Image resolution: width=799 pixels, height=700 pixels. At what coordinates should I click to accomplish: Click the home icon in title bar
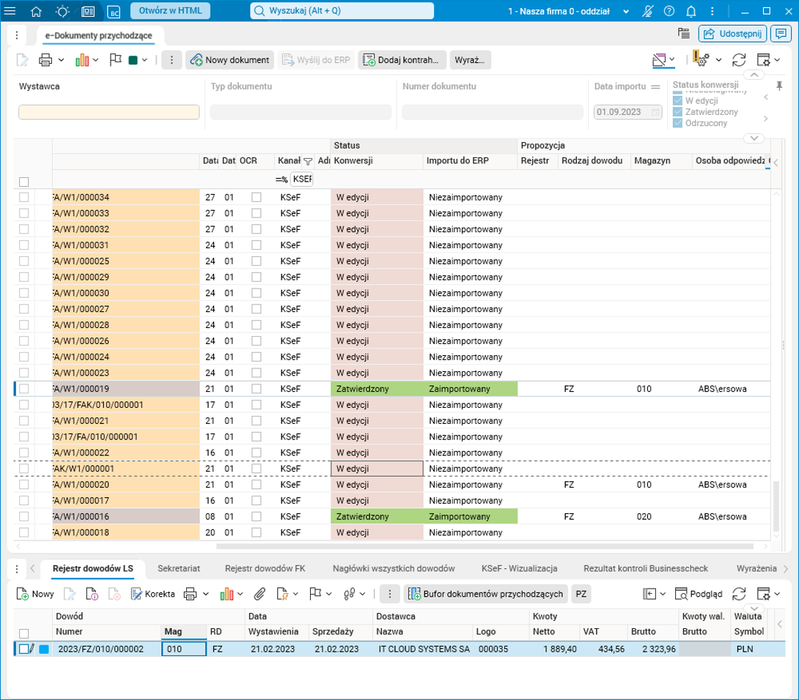[37, 11]
